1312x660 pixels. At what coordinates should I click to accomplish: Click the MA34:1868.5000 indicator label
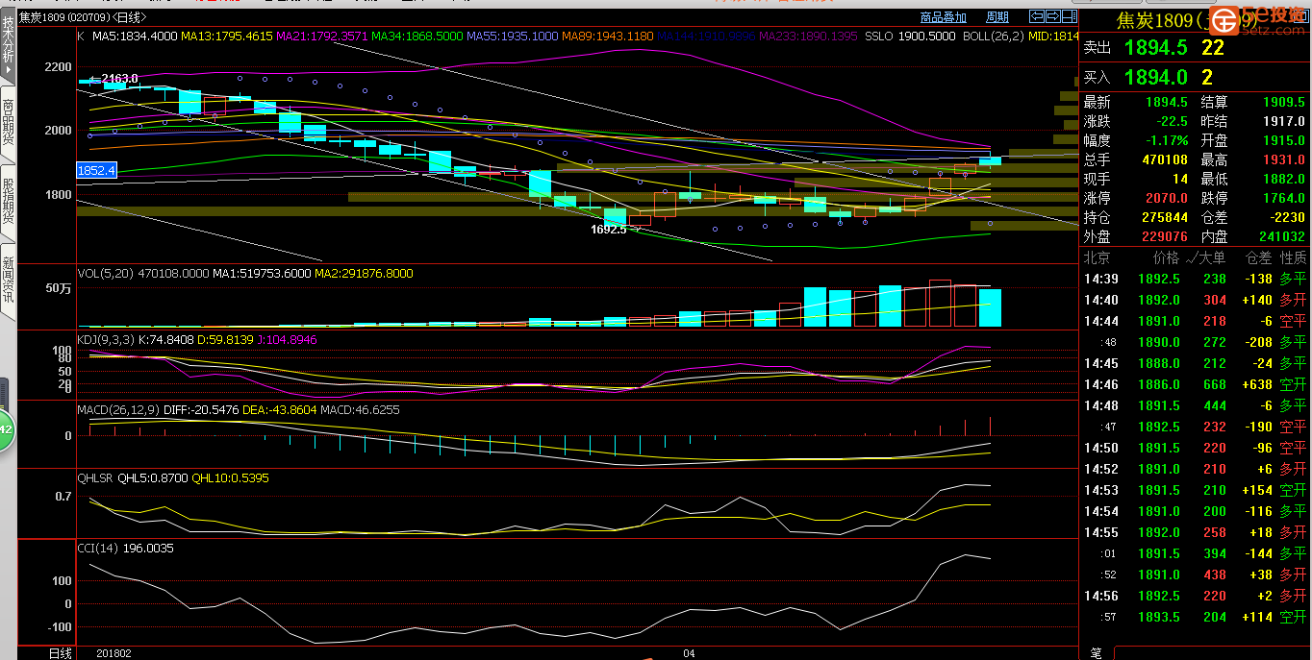(x=417, y=37)
